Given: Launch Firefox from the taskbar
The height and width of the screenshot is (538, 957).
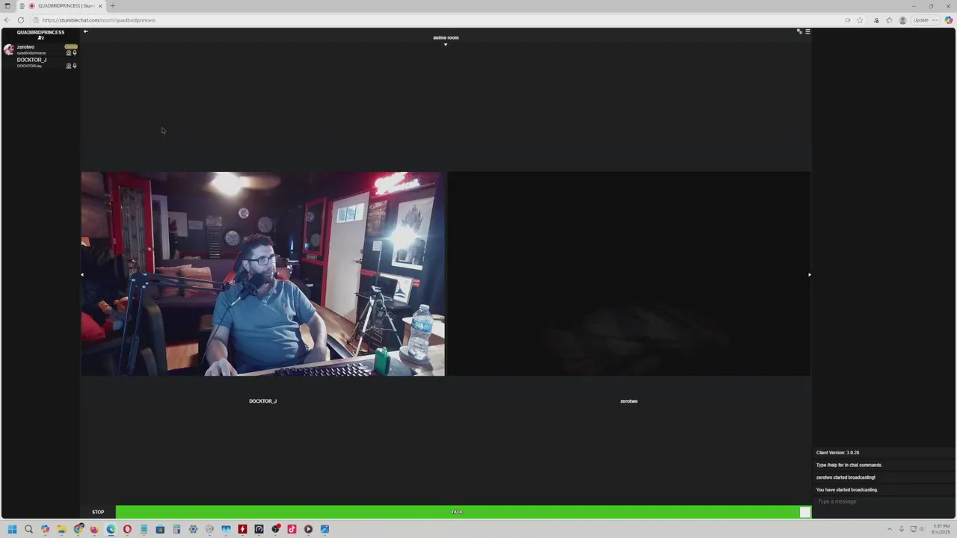Looking at the screenshot, I should 94,529.
